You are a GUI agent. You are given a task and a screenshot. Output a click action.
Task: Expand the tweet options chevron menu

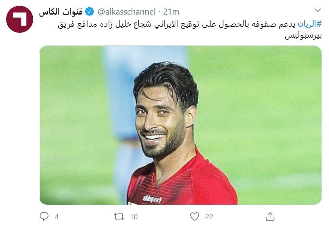(318, 10)
